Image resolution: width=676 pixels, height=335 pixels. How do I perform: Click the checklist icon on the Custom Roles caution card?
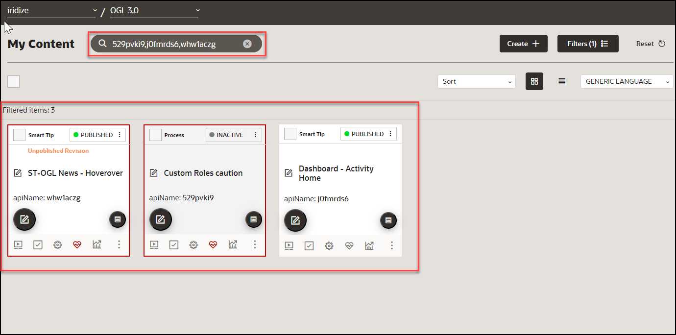pos(174,245)
